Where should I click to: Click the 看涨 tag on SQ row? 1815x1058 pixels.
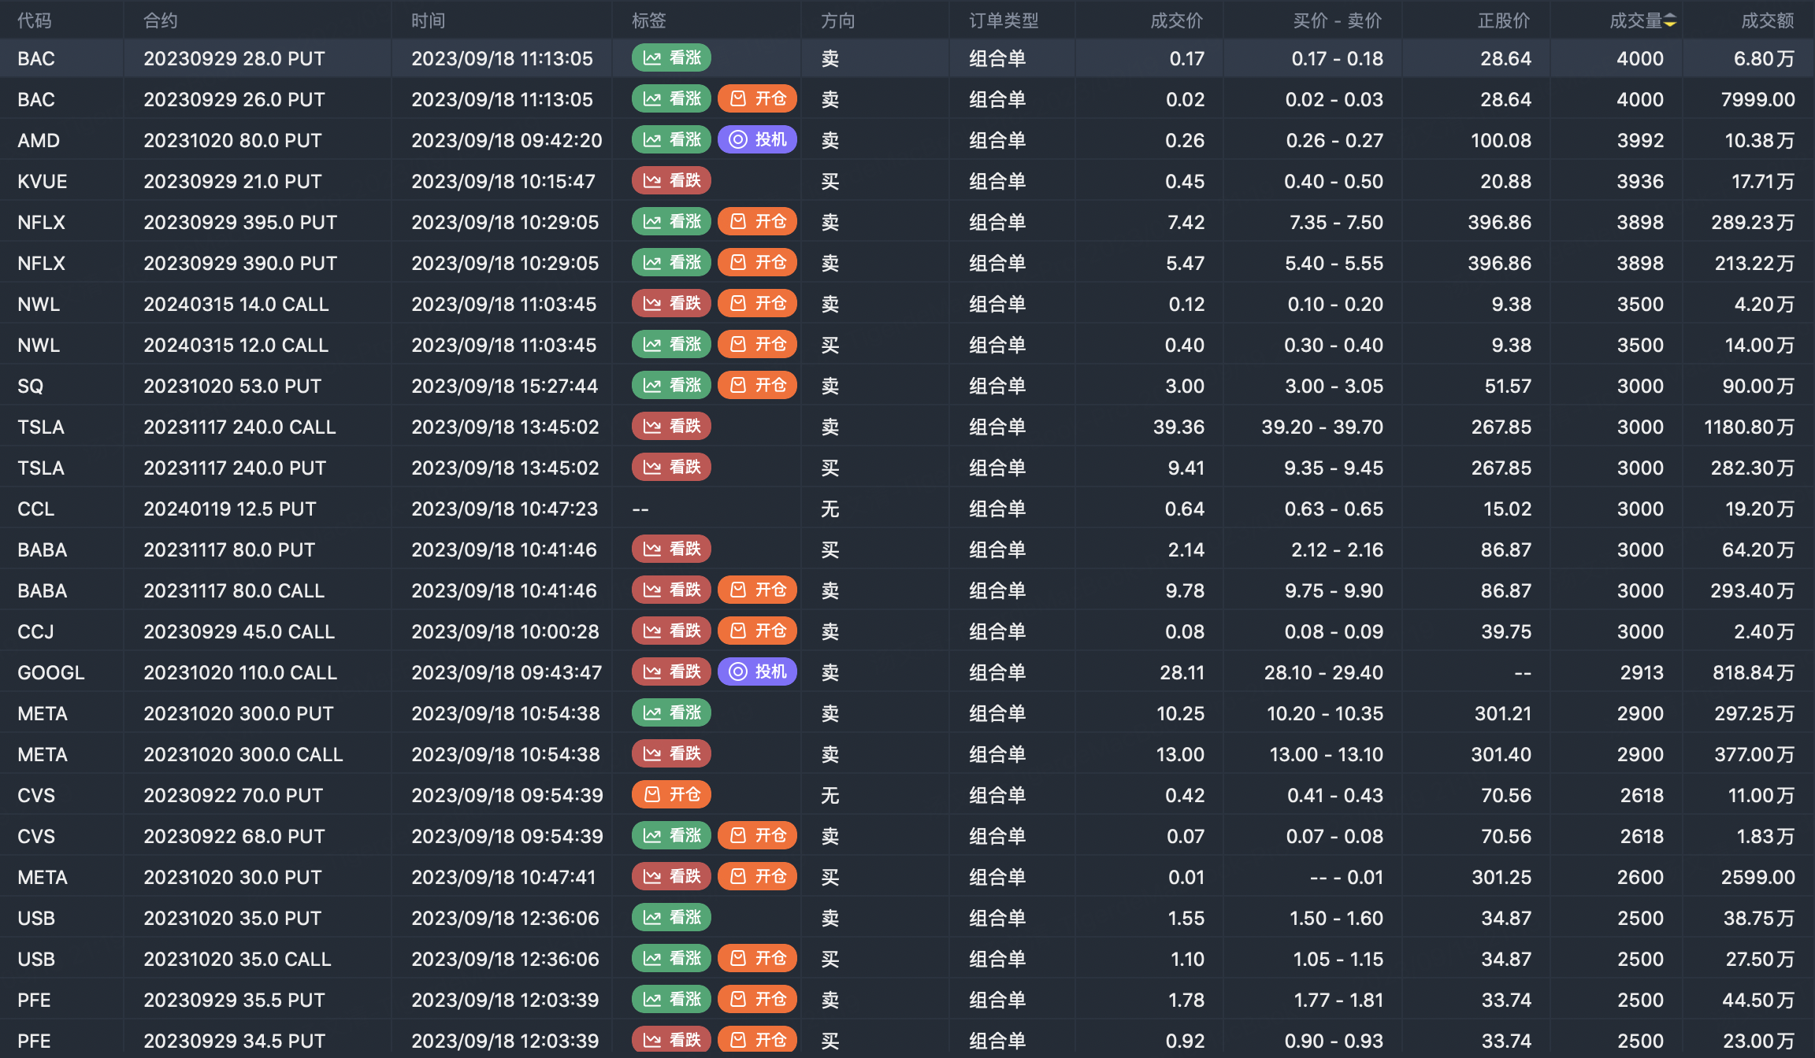click(671, 386)
